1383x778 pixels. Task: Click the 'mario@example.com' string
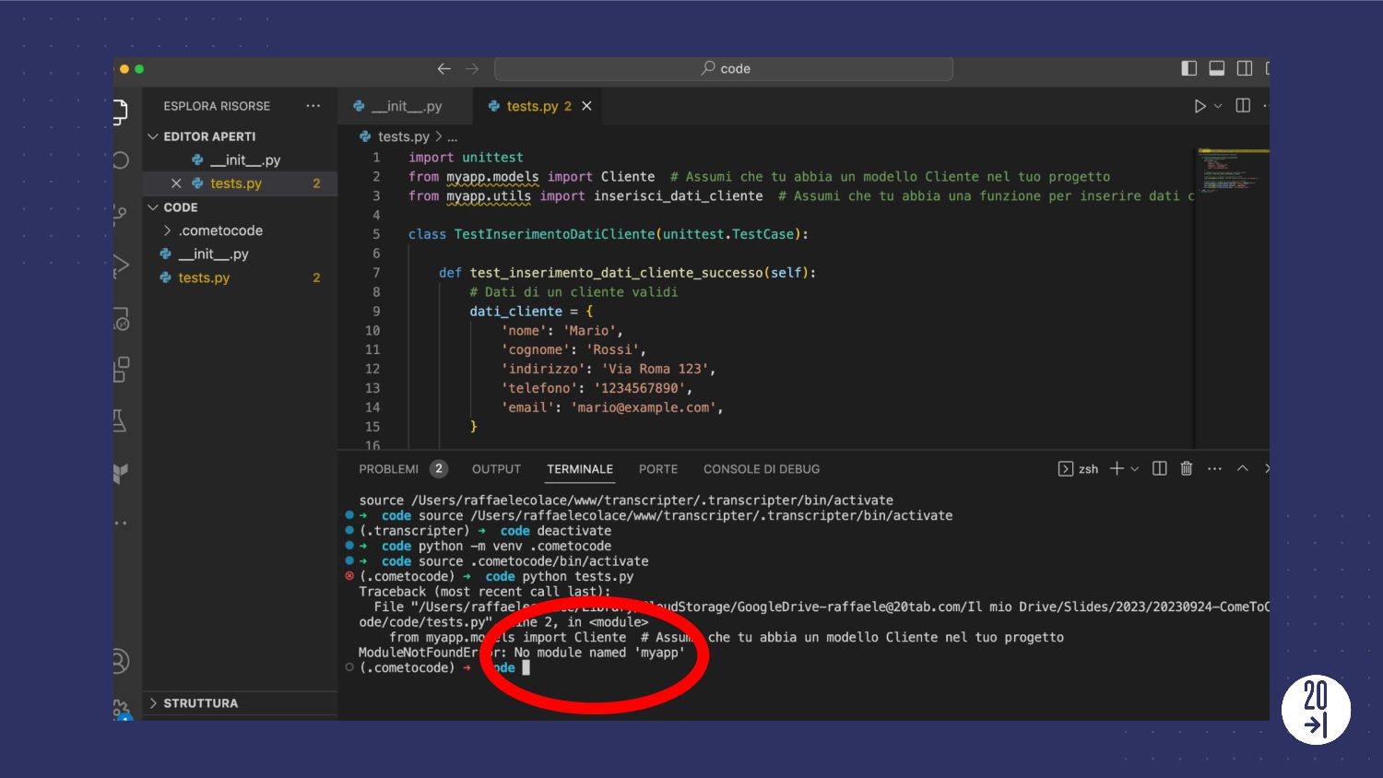(x=643, y=407)
